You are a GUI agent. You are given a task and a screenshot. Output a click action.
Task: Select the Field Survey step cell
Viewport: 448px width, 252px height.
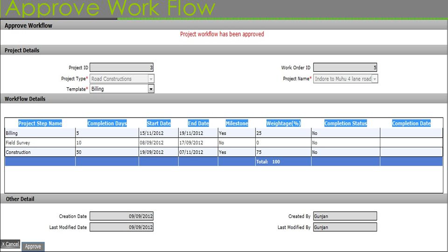(40, 143)
